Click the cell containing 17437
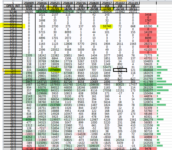 tap(133, 85)
